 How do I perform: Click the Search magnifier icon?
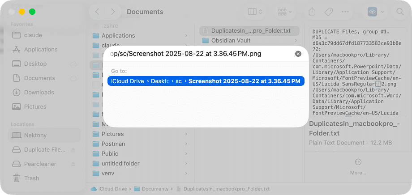399,12
